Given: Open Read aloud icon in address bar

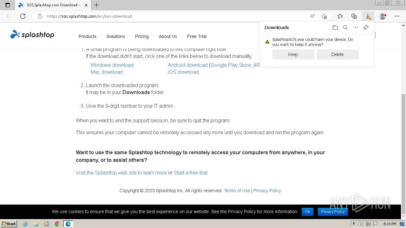Looking at the screenshot, I should [312, 16].
